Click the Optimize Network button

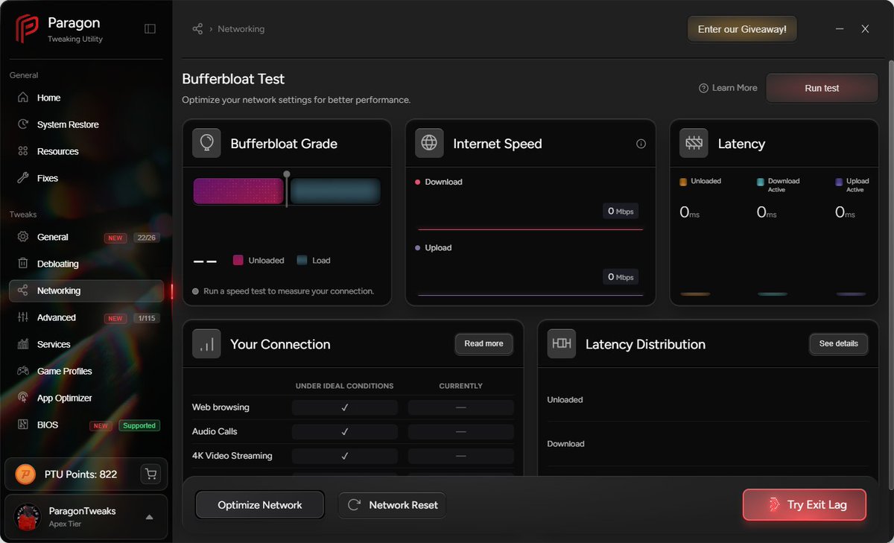point(260,505)
